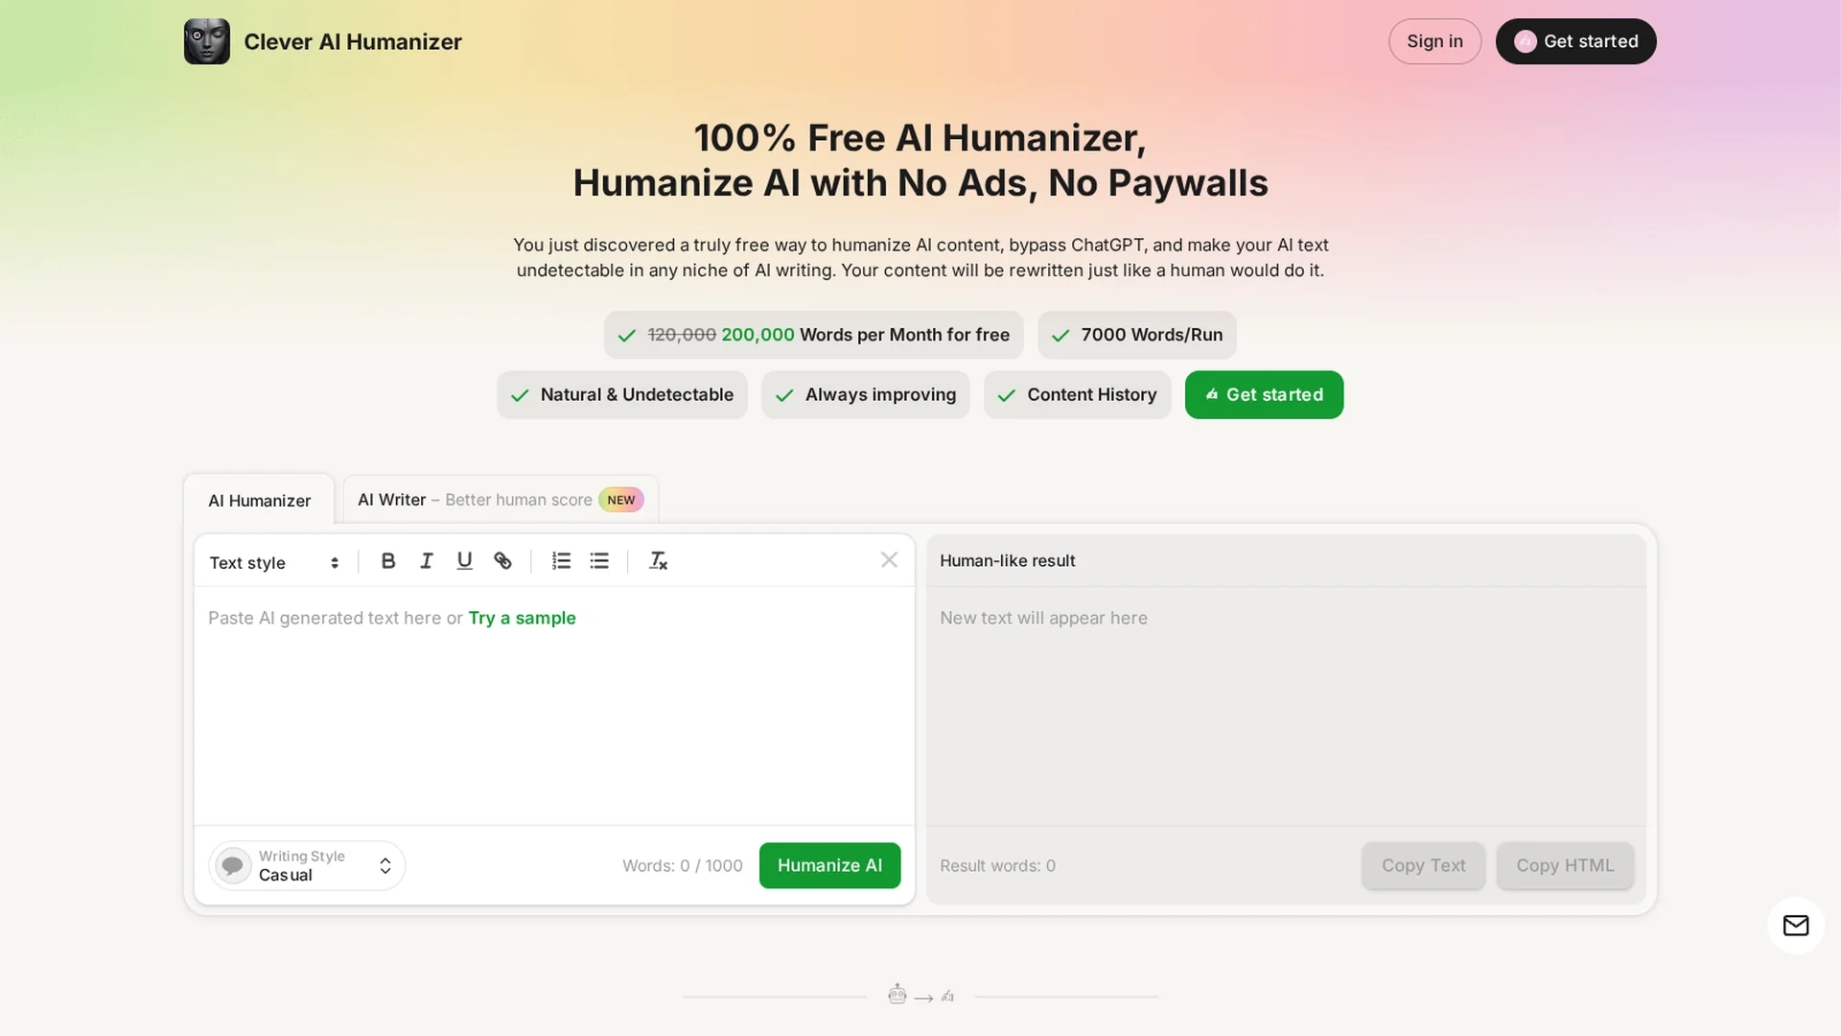The image size is (1841, 1036).
Task: Click the Clever AI Humanizer title text
Action: click(x=353, y=41)
